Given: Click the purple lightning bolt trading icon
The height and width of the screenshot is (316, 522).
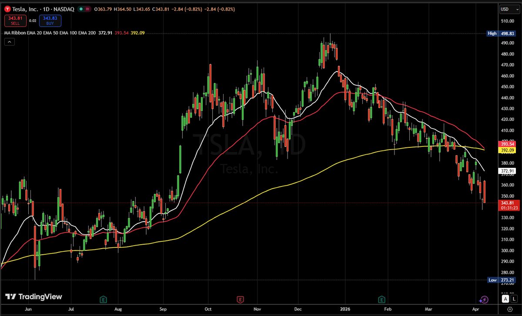Looking at the screenshot, I should 484,299.
